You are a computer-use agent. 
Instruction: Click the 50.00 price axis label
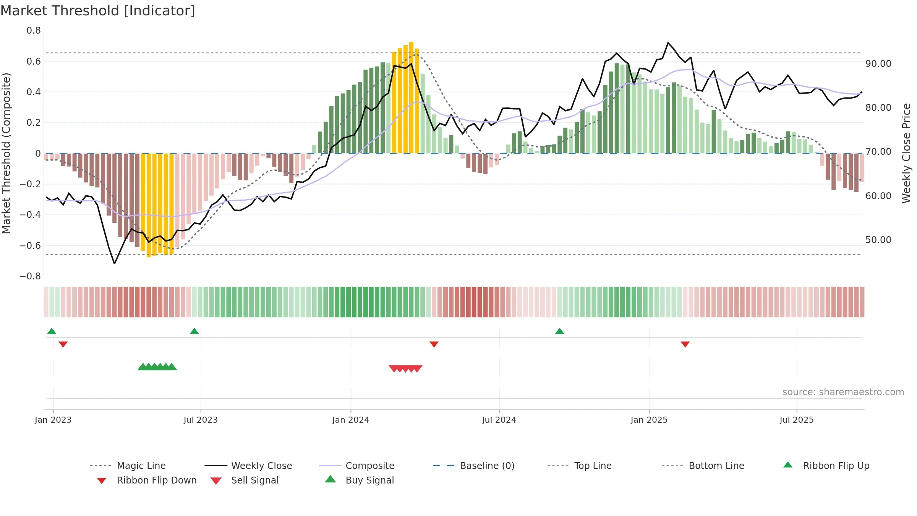tap(878, 240)
